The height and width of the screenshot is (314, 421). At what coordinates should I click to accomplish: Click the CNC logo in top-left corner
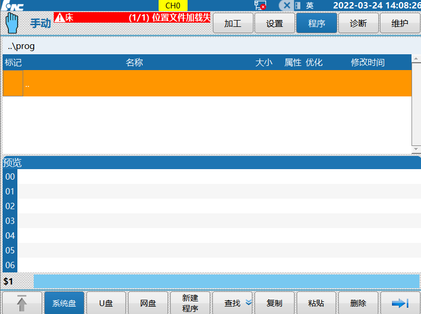[x=13, y=5]
